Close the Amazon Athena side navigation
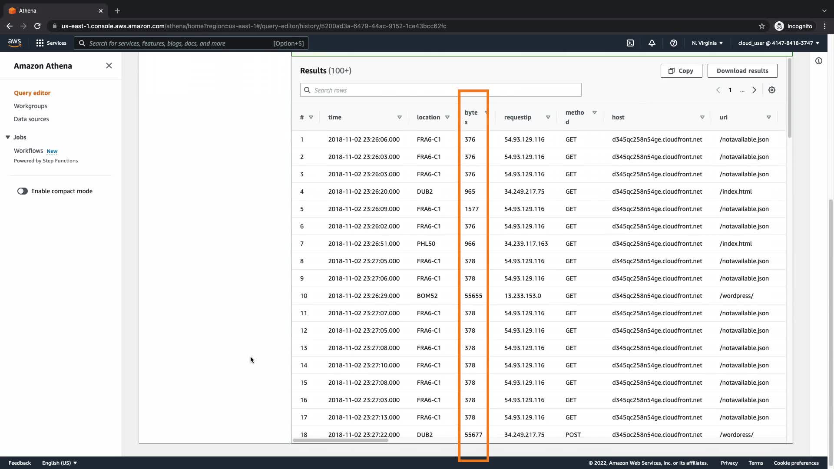The width and height of the screenshot is (834, 469). pyautogui.click(x=109, y=66)
